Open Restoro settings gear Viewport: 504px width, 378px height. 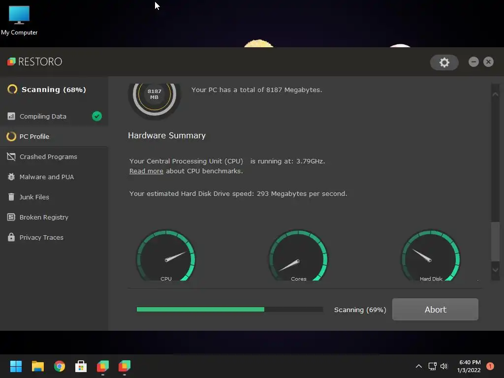pyautogui.click(x=444, y=63)
